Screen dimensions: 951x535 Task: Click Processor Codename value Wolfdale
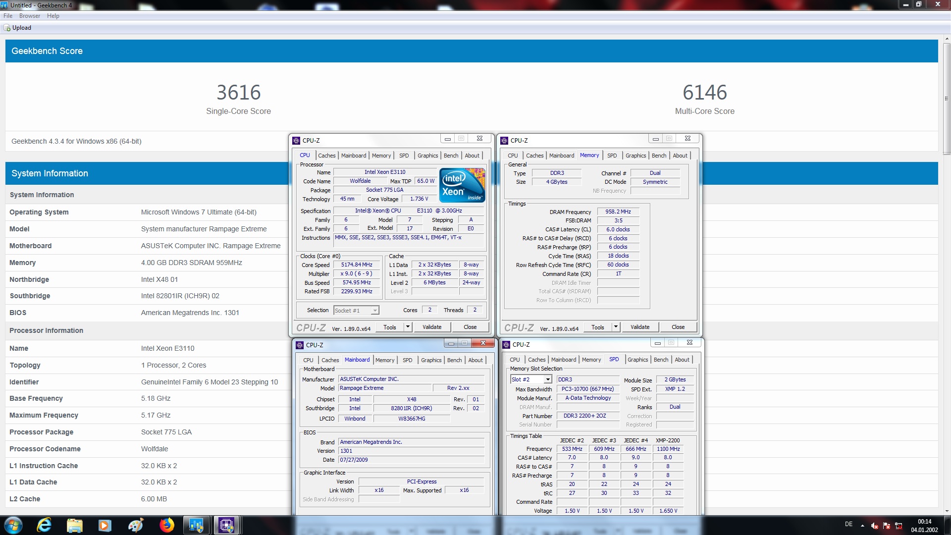click(155, 449)
